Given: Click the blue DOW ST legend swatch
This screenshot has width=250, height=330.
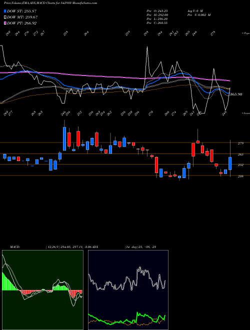Looking at the screenshot, I should click(5, 11).
